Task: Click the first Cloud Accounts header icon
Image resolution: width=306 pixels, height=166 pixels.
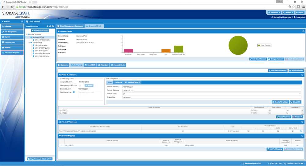Action: 47,26
